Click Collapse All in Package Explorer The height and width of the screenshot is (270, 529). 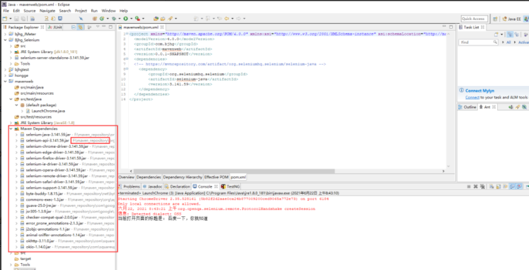[x=74, y=27]
